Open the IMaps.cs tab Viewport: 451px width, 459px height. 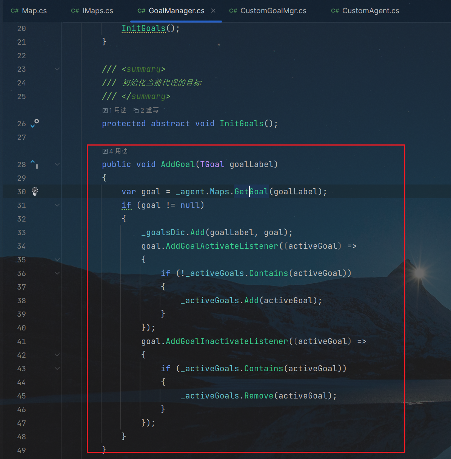(92, 11)
